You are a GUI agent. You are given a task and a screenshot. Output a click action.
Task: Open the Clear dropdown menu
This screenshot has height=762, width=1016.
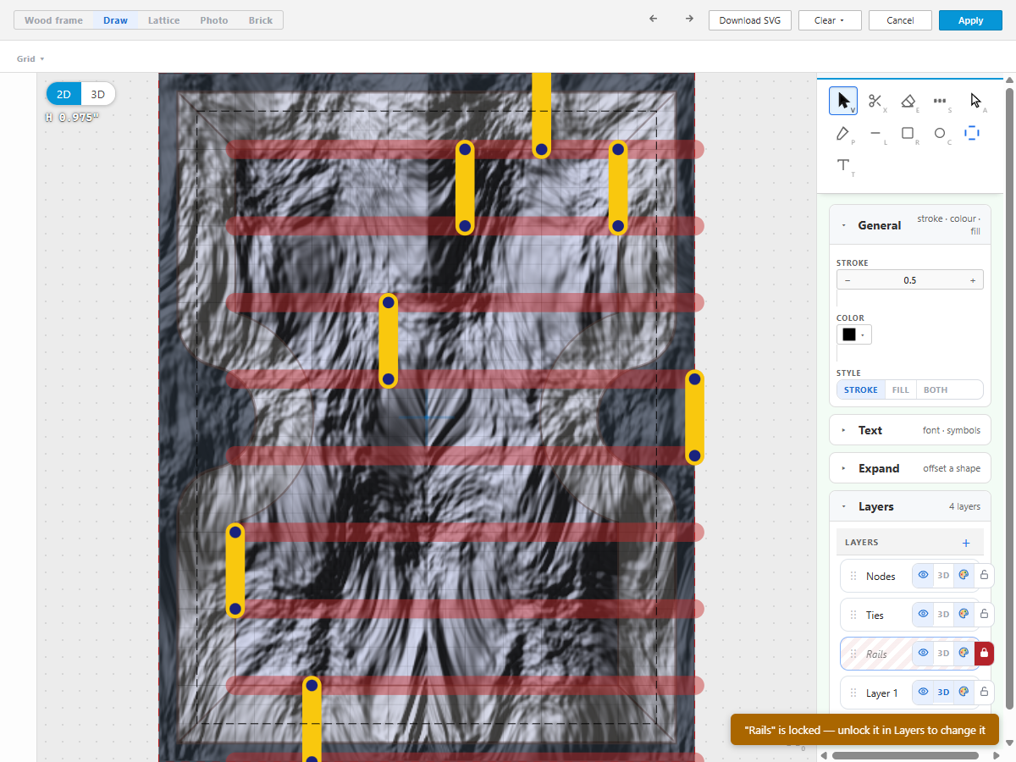[x=830, y=20]
